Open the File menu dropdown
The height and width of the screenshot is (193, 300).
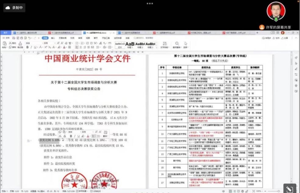coord(6,38)
